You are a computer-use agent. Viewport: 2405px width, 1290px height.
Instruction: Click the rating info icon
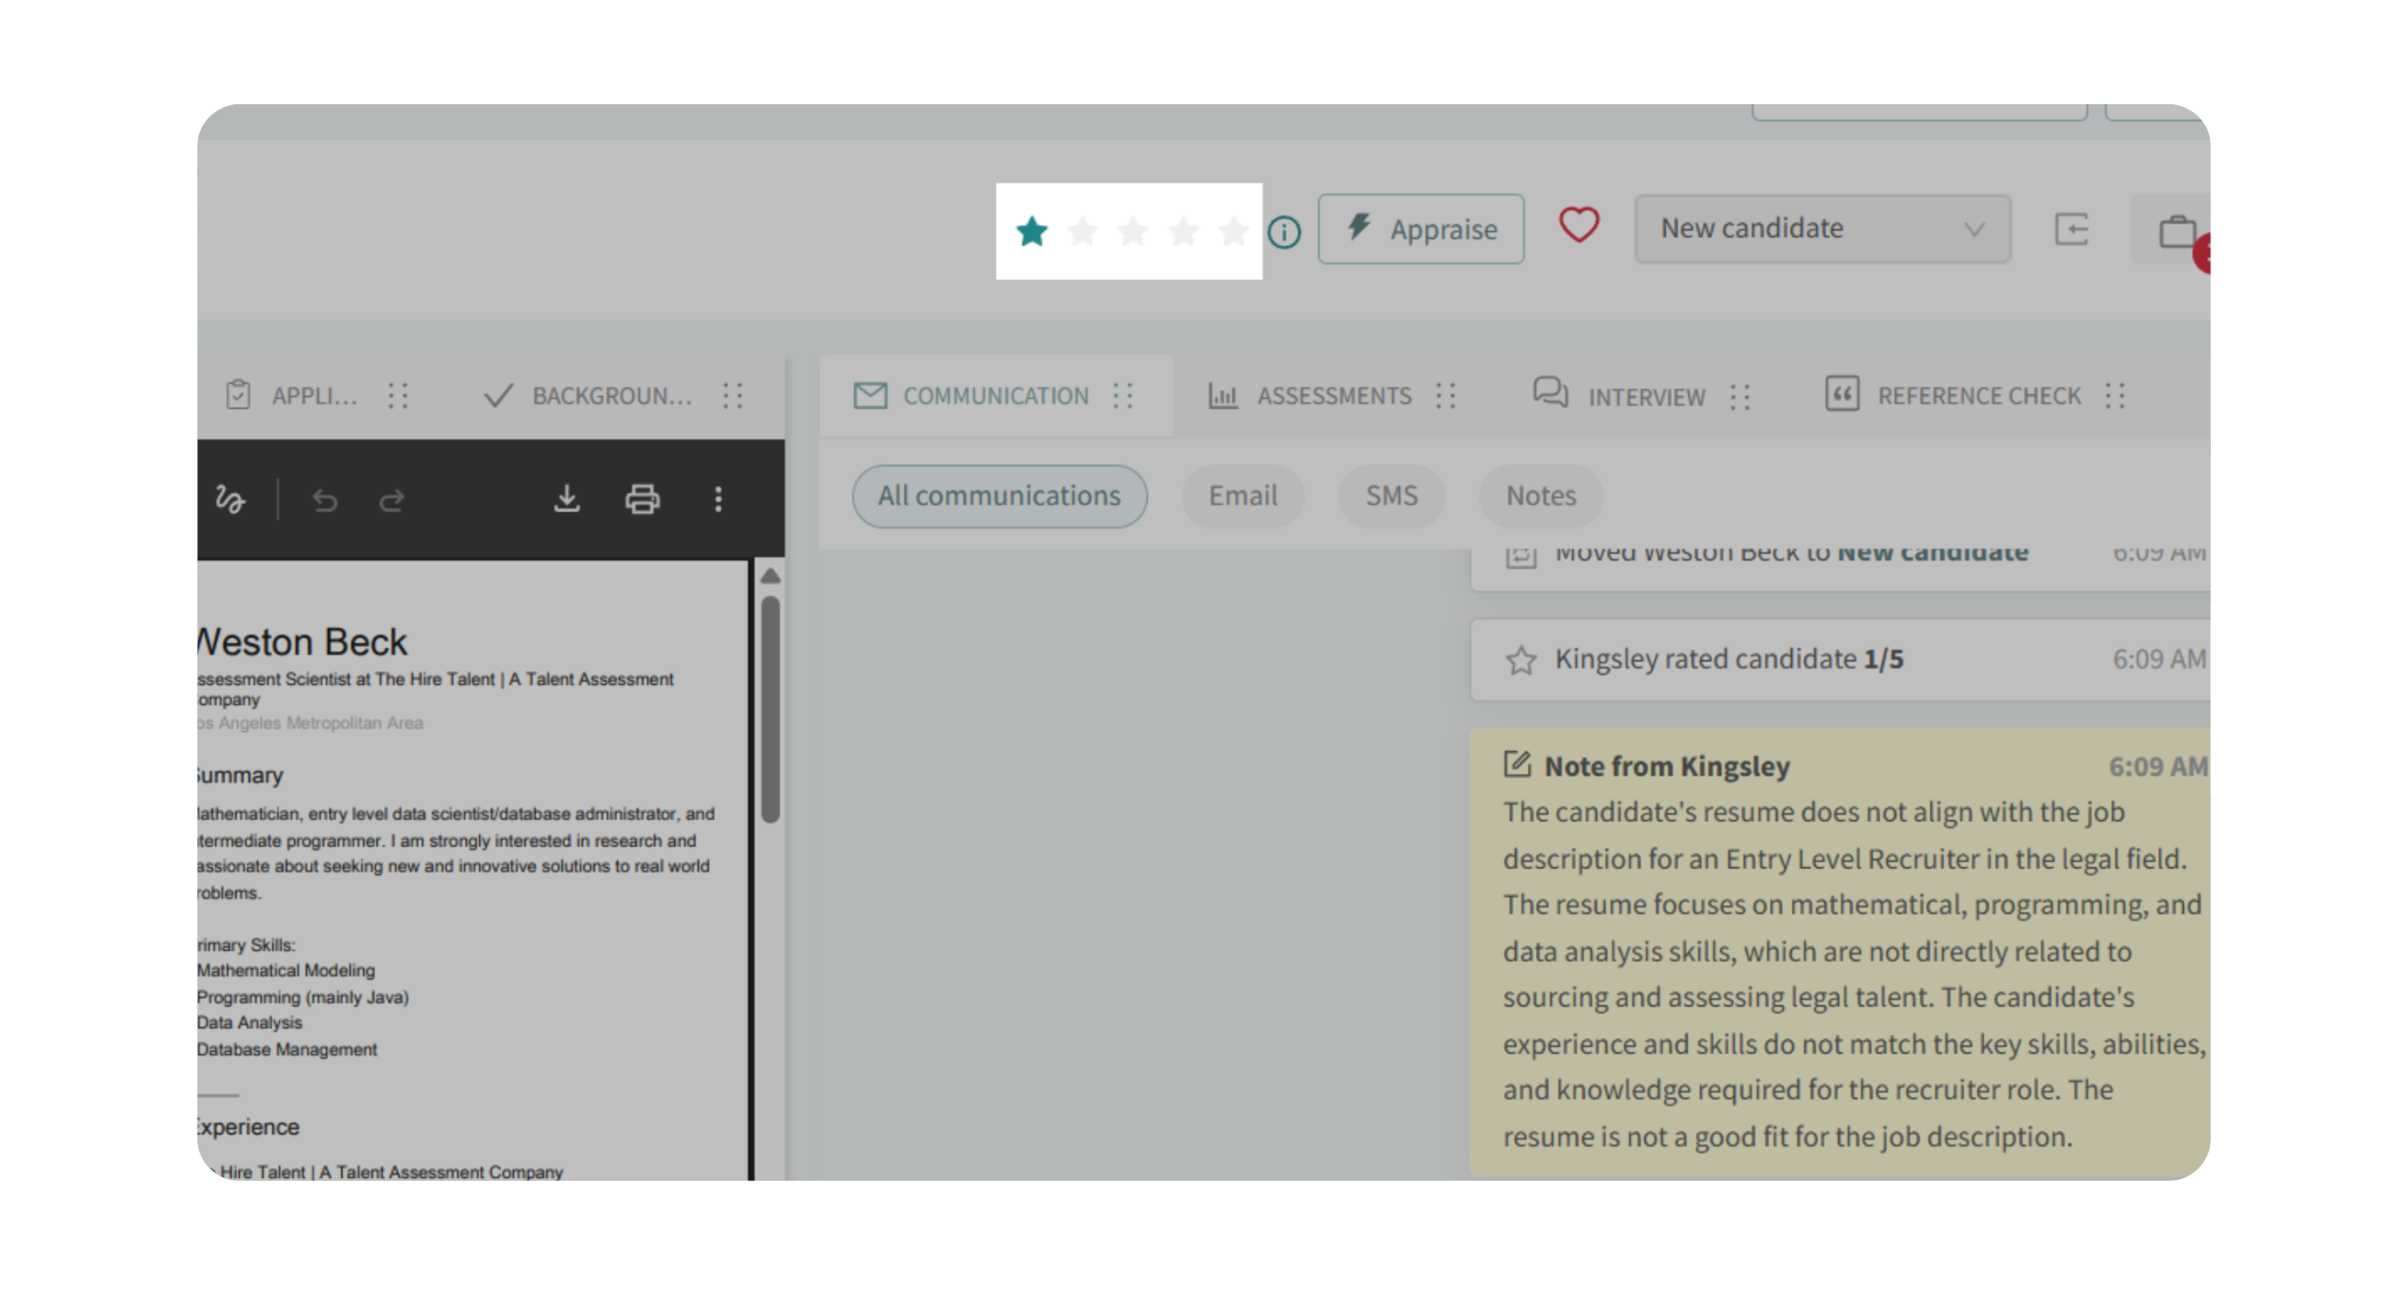pyautogui.click(x=1283, y=232)
